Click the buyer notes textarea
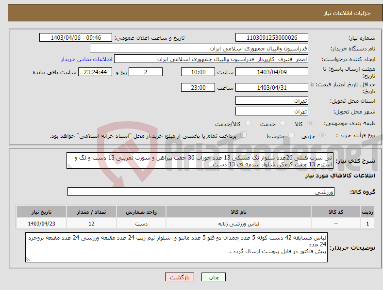The width and height of the screenshot is (383, 290). [x=176, y=247]
